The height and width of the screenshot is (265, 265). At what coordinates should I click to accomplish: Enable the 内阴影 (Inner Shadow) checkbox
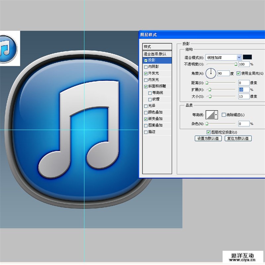pos(146,67)
